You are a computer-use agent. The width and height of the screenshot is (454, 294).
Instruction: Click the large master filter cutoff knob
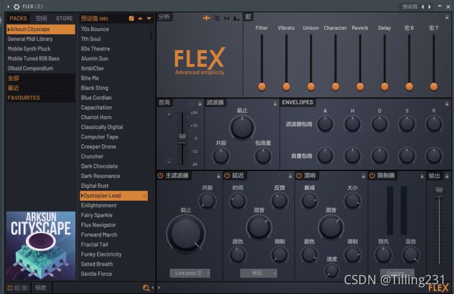pyautogui.click(x=185, y=234)
